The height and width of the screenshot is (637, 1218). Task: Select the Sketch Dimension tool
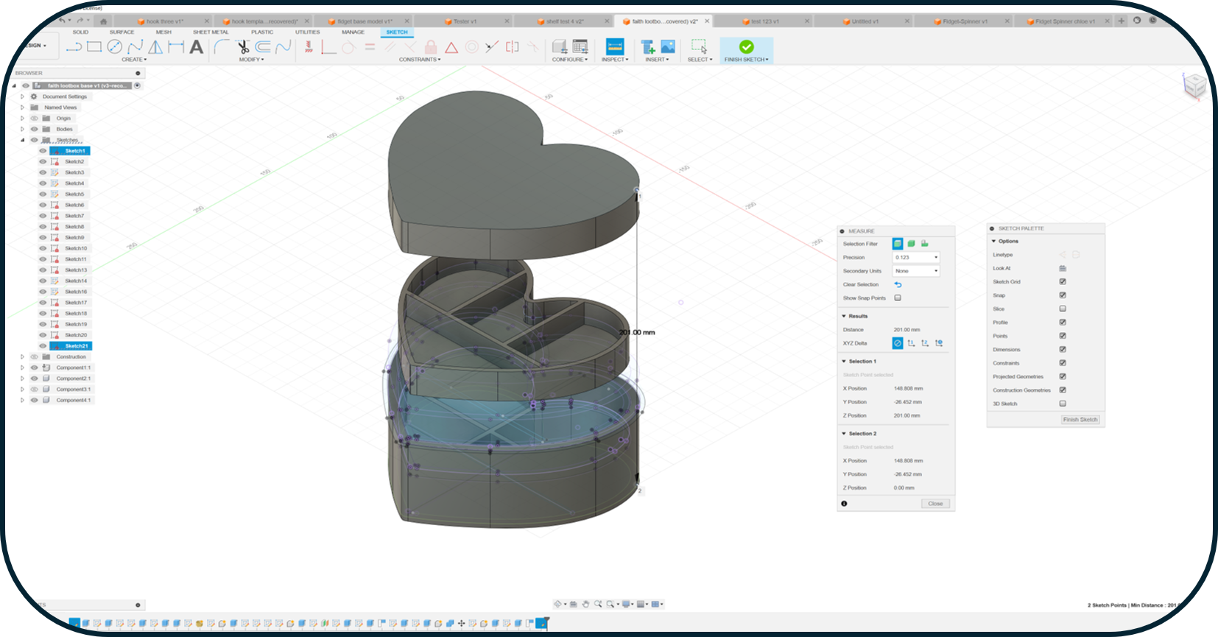pyautogui.click(x=176, y=47)
